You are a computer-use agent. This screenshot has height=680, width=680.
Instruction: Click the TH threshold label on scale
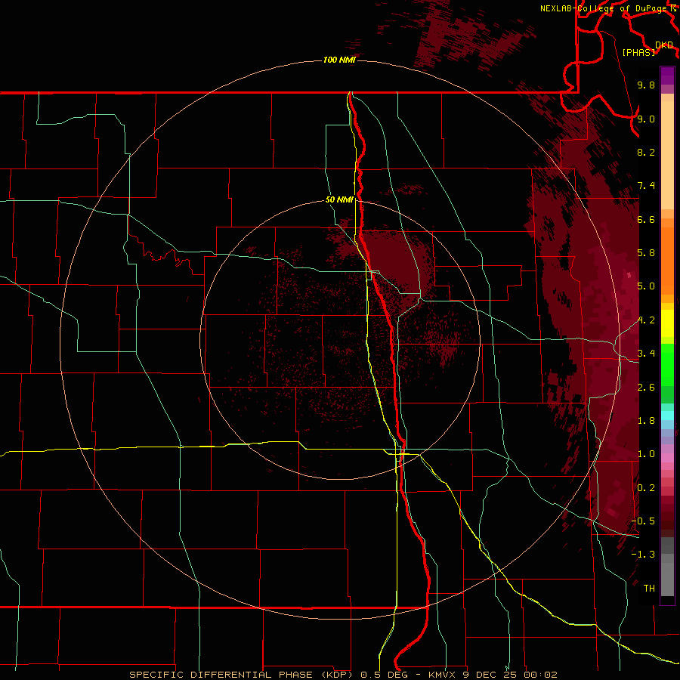click(649, 589)
